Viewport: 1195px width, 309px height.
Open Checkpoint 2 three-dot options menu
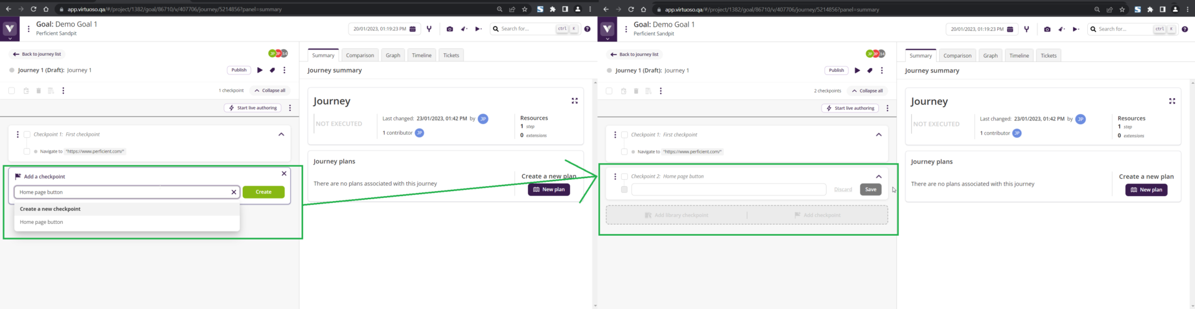click(x=615, y=177)
